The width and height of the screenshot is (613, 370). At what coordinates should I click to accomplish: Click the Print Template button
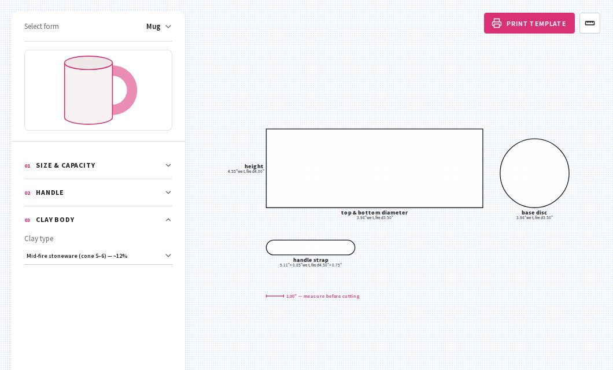tap(529, 23)
